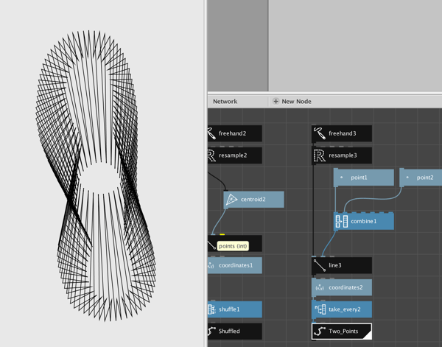Click the Shuffled node curve icon
Viewport: 442px width, 347px height.
tap(211, 332)
